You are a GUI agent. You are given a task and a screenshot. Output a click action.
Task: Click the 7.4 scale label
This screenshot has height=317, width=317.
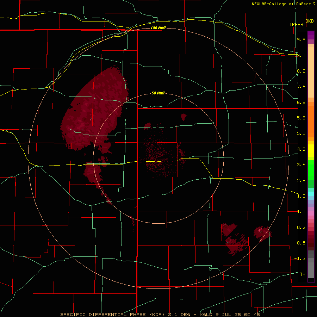point(301,87)
